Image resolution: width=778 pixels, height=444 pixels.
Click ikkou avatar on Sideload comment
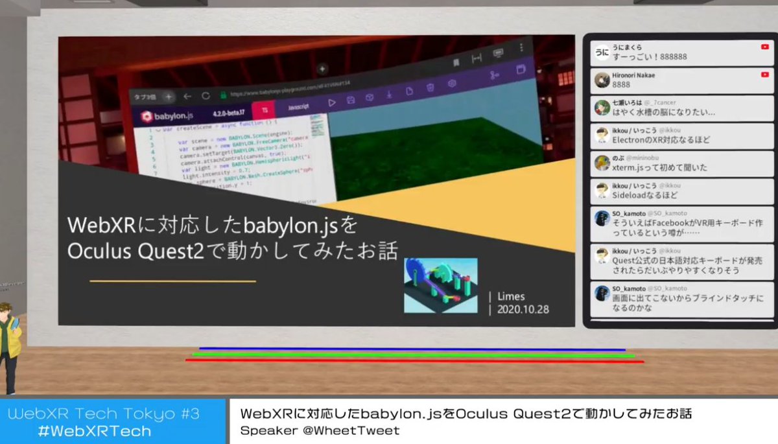pyautogui.click(x=602, y=190)
